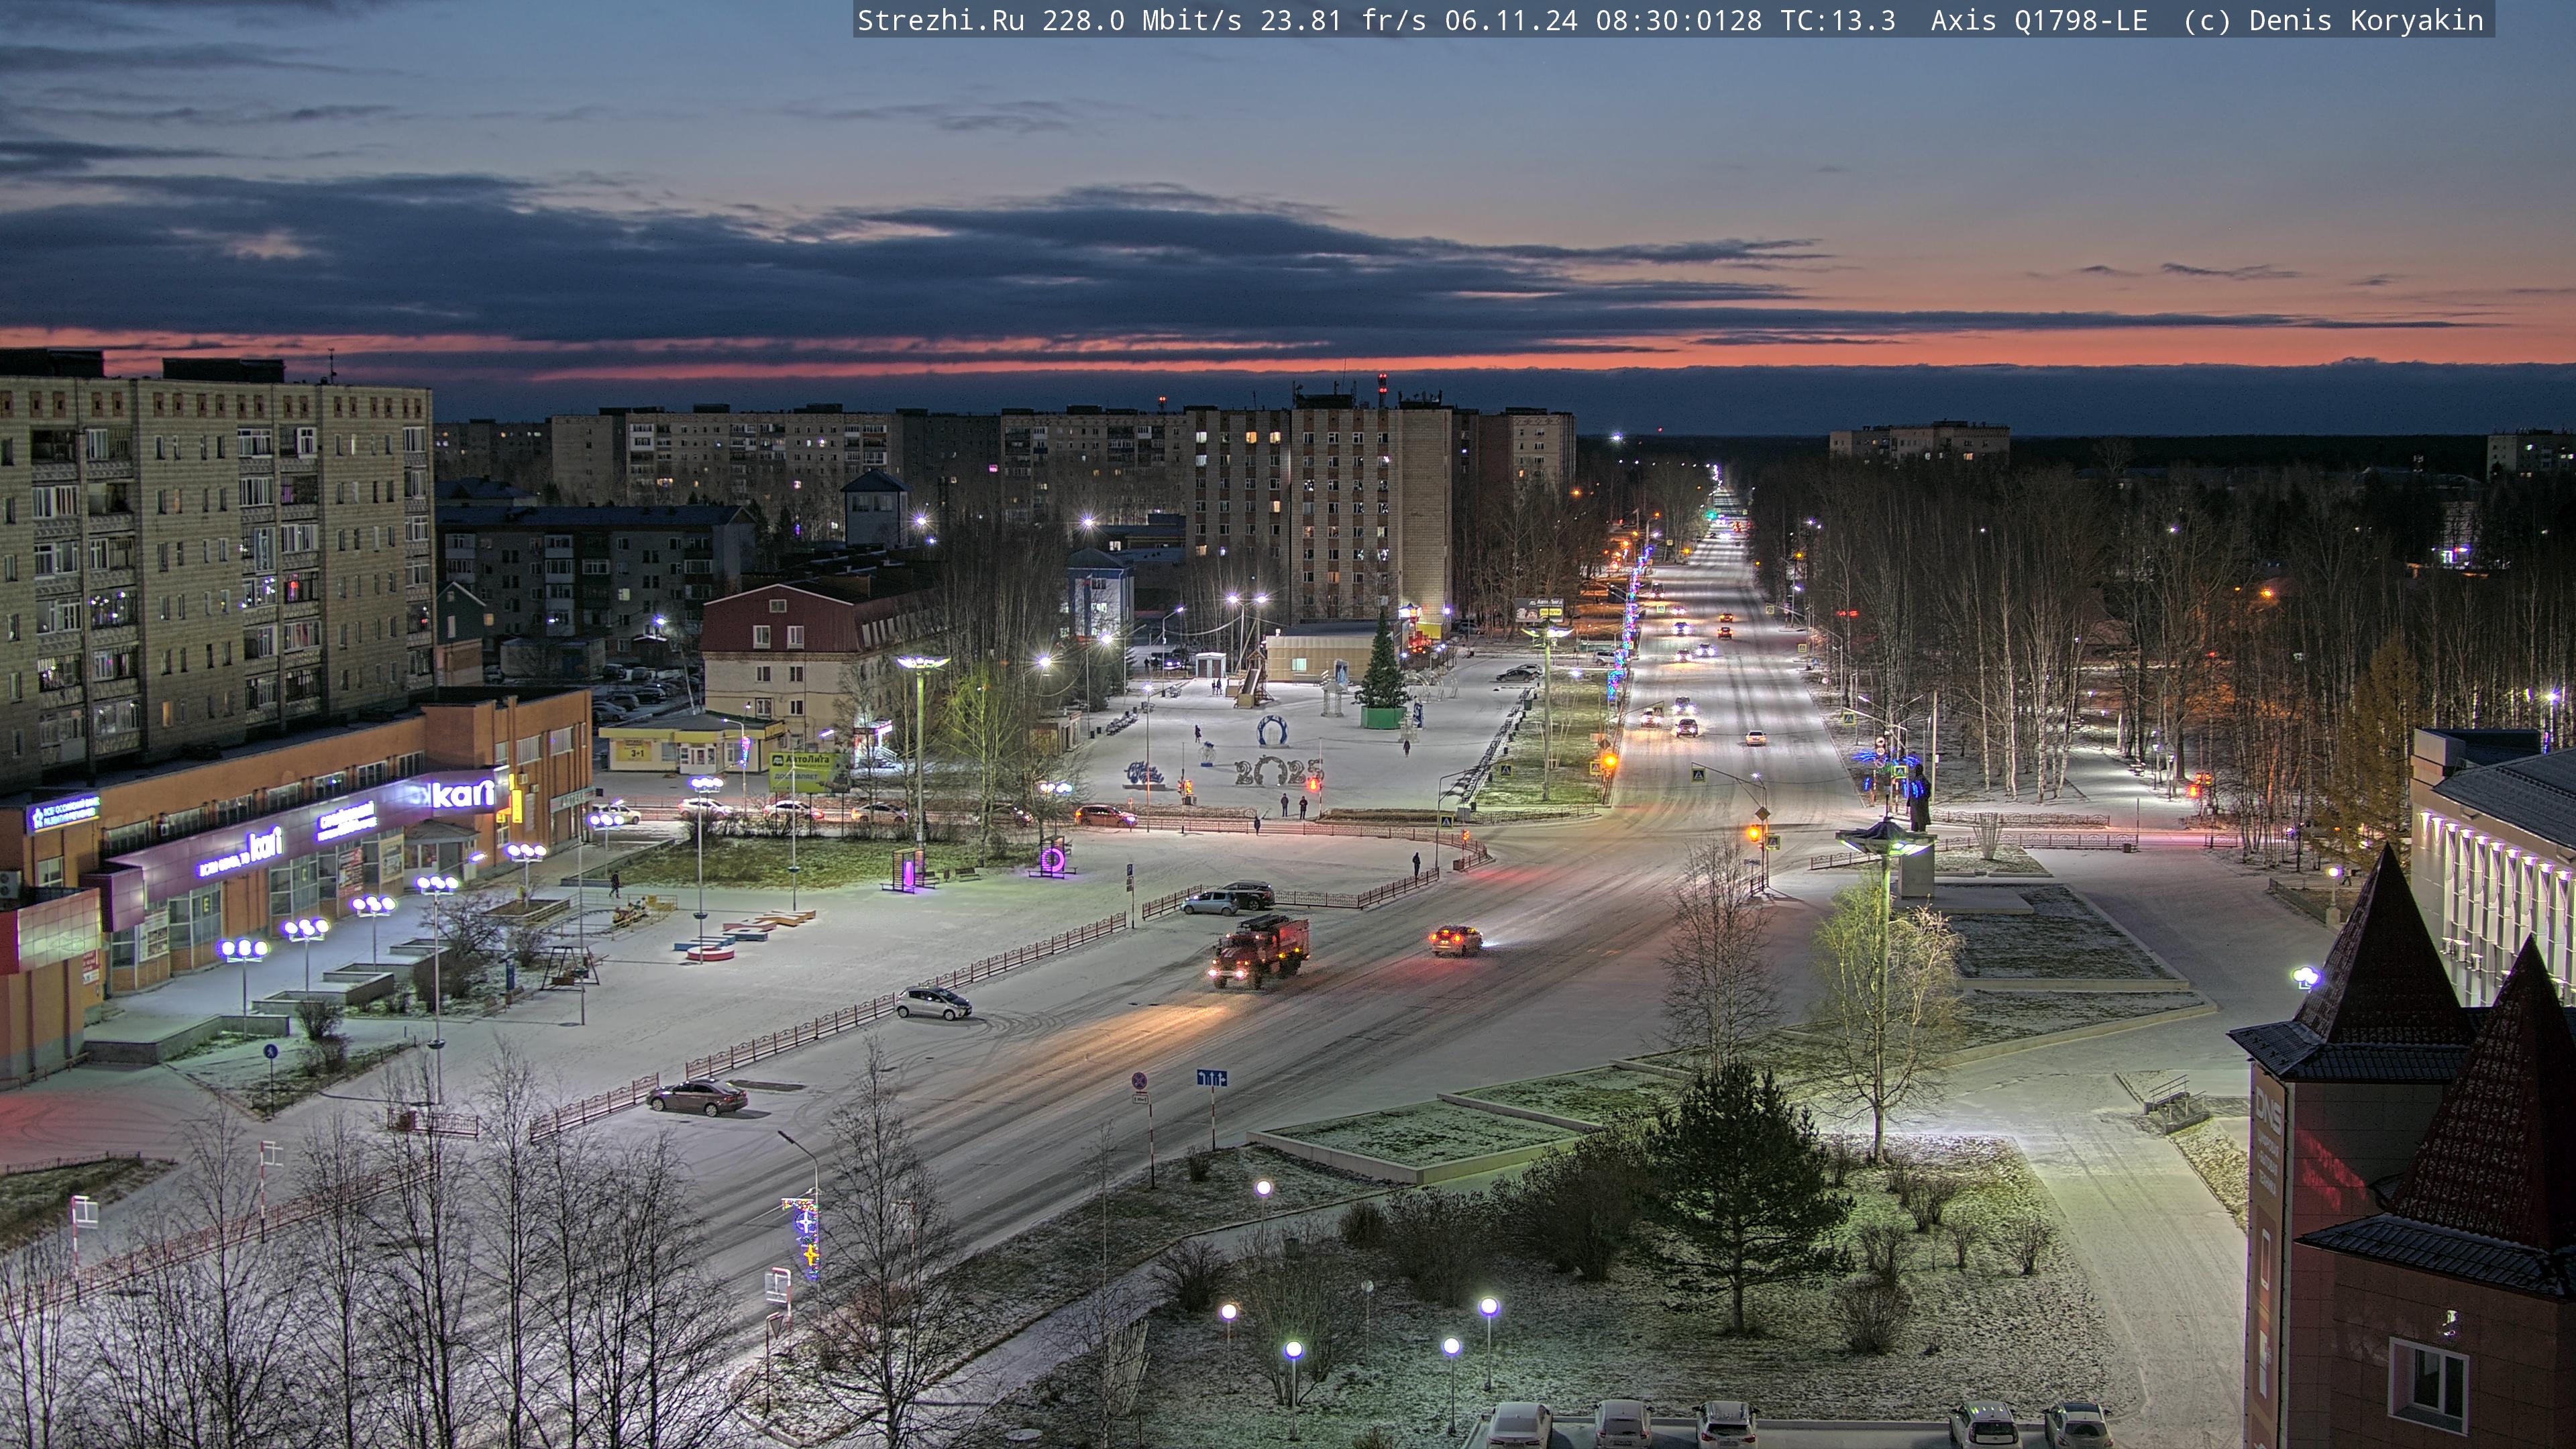The image size is (2576, 1449).
Task: Click the 23.81 fr/s frame rate
Action: [1343, 20]
